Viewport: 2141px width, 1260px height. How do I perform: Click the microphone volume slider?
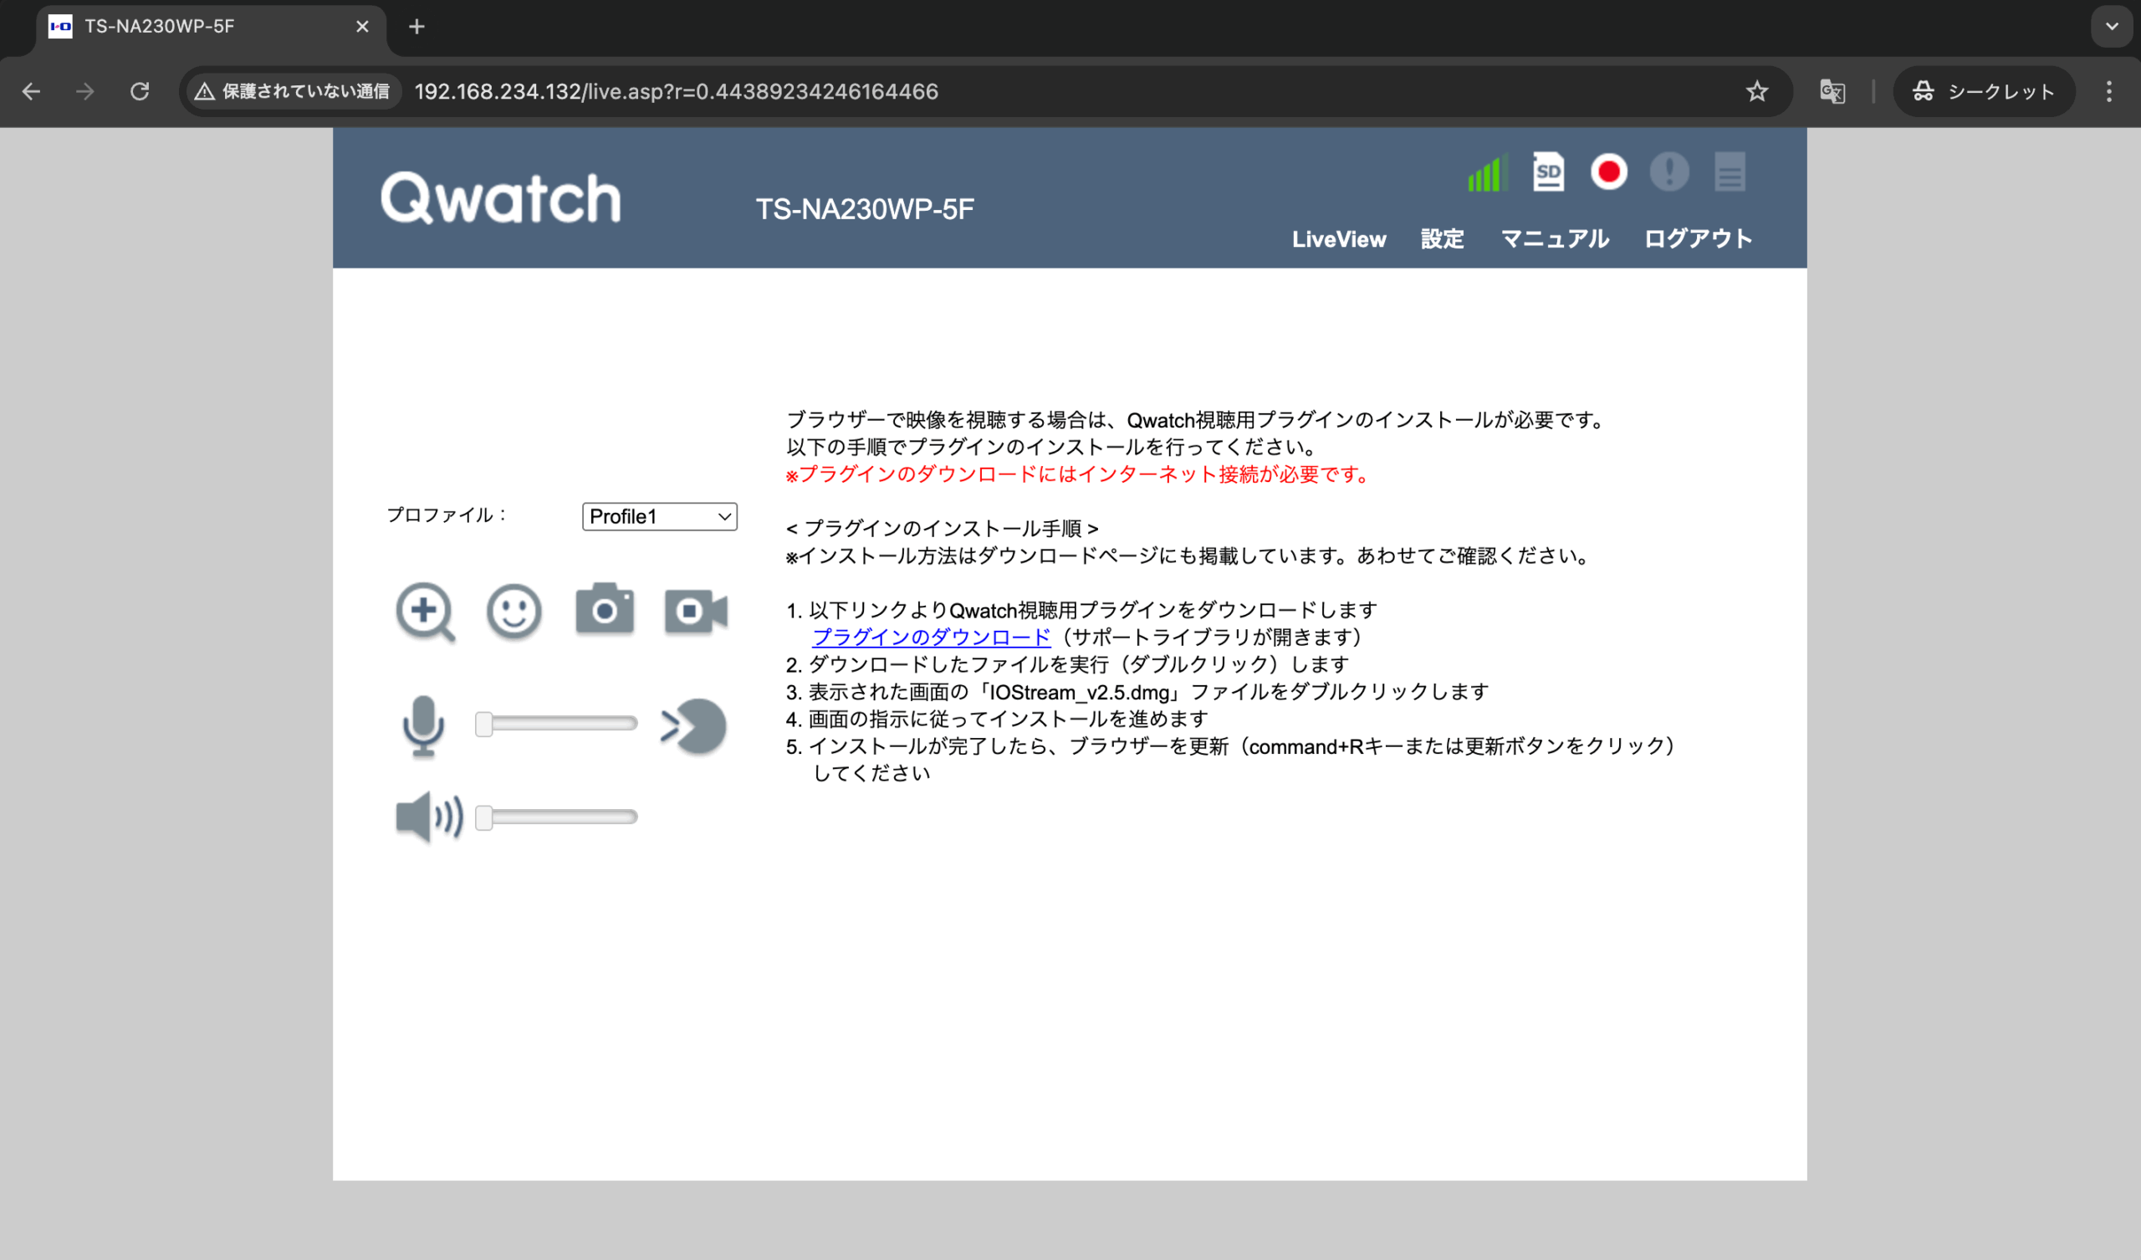coord(556,725)
